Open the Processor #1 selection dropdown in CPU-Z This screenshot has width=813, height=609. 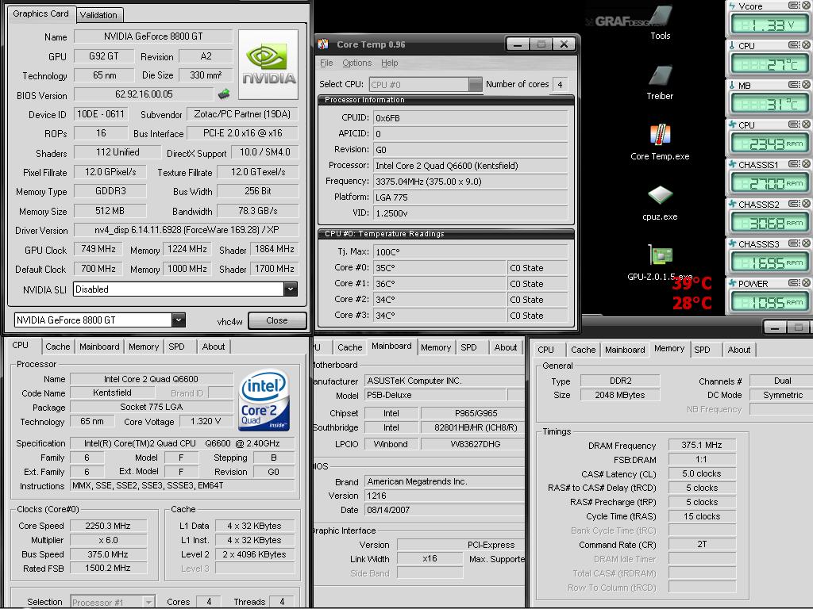148,602
